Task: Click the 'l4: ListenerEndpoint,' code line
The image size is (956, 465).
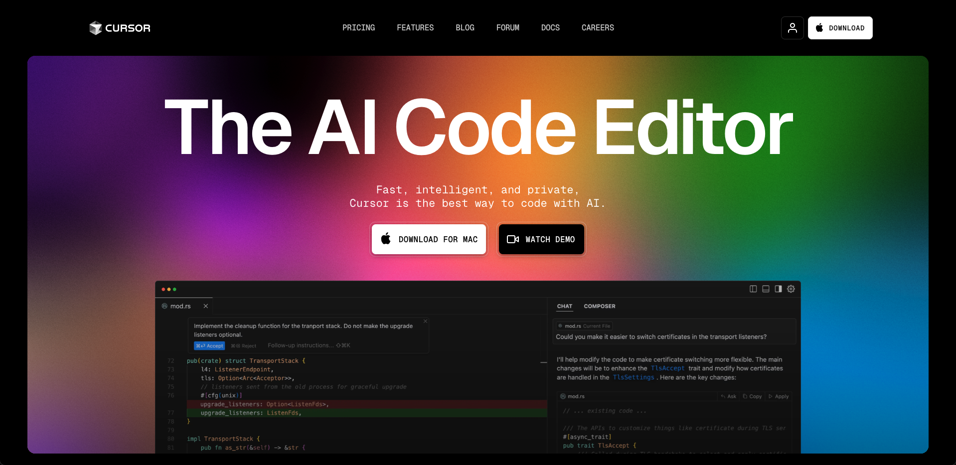Action: click(237, 369)
